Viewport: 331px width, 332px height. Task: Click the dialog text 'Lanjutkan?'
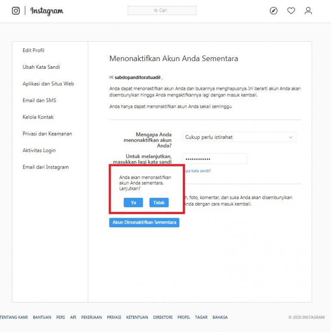[x=130, y=188]
